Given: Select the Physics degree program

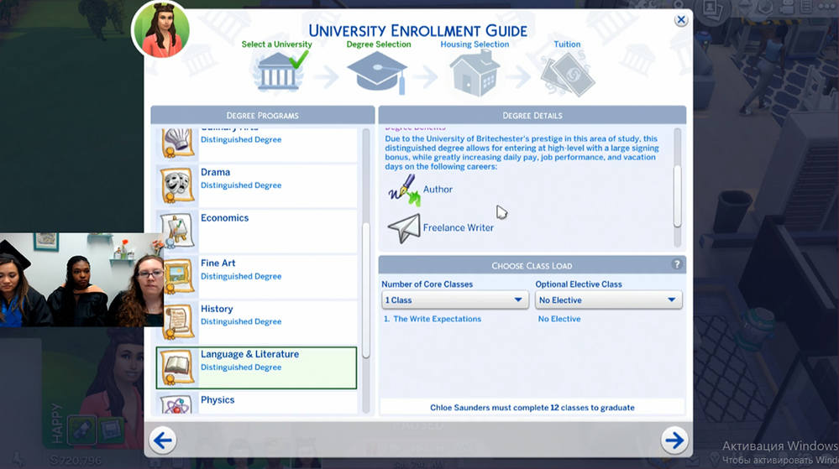Looking at the screenshot, I should tap(257, 404).
